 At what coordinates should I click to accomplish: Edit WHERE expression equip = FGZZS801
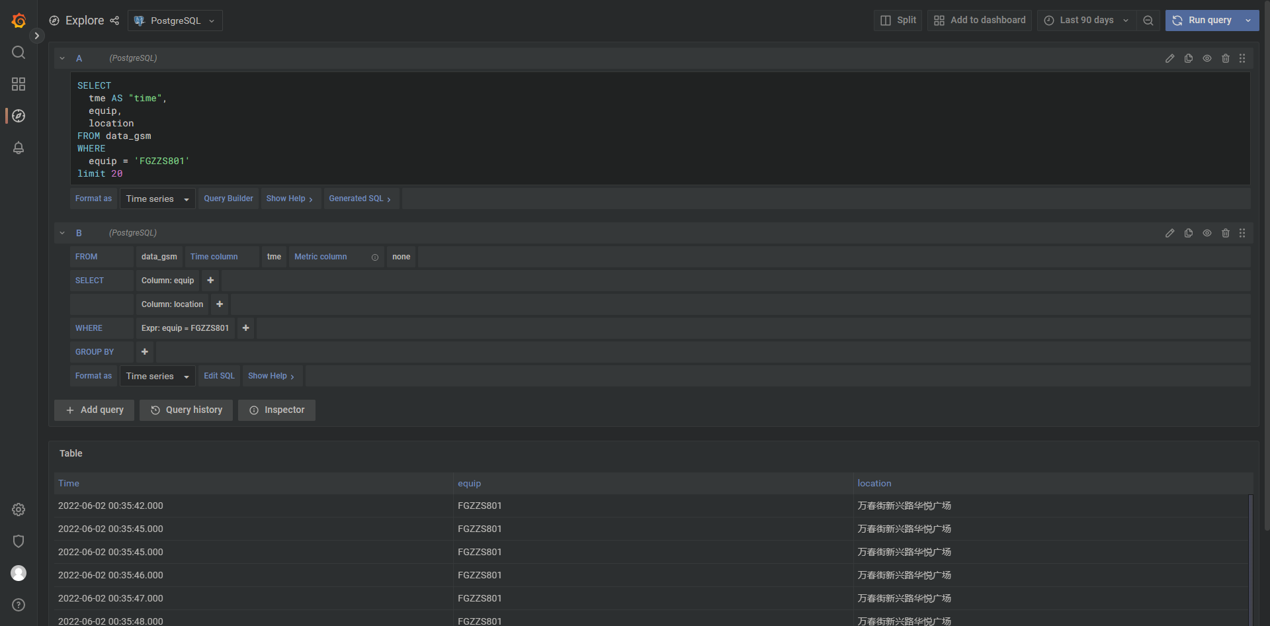coord(185,328)
